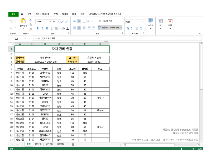
Task: Toggle underline formatting
Action: click(x=47, y=28)
